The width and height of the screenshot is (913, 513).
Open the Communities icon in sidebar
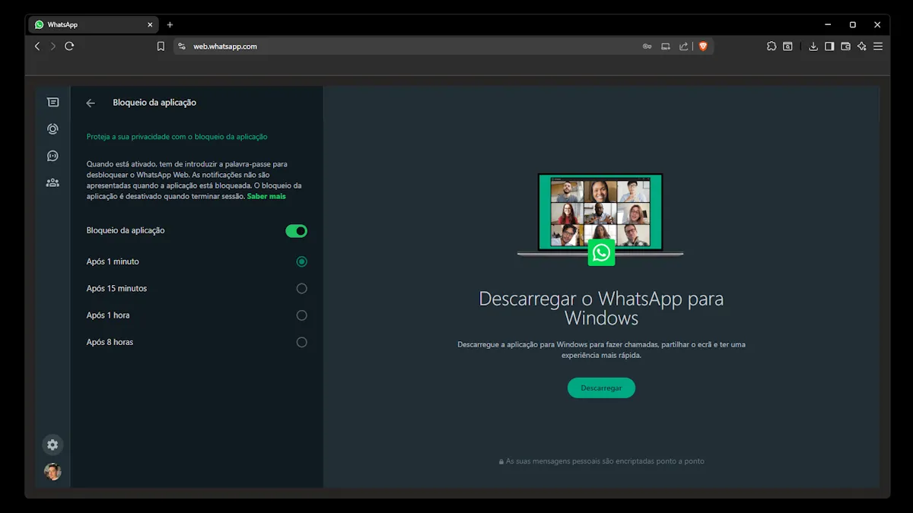pyautogui.click(x=52, y=182)
